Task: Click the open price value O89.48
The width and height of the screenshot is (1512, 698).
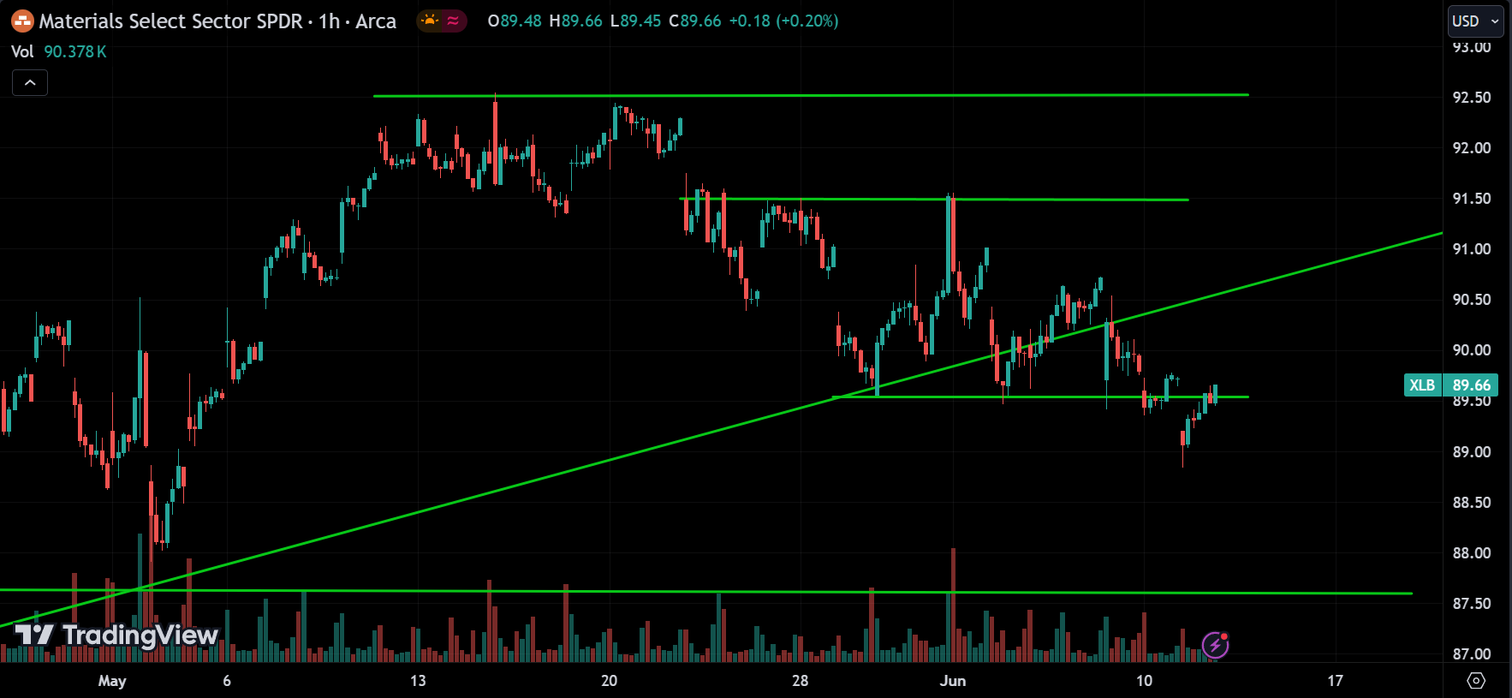Action: click(515, 21)
